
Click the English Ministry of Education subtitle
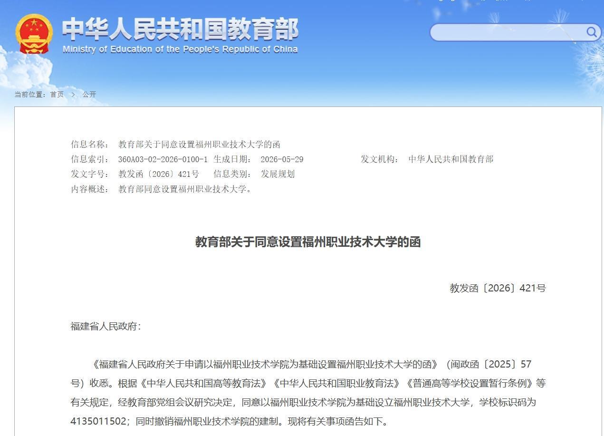[180, 49]
